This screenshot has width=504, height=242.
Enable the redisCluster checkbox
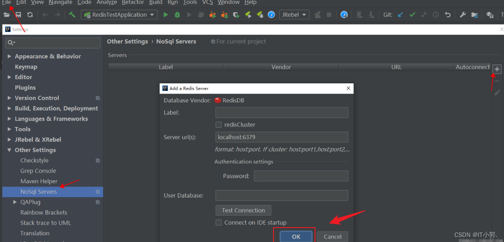(219, 125)
